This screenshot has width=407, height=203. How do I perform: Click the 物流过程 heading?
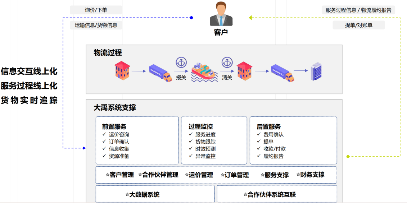point(108,53)
